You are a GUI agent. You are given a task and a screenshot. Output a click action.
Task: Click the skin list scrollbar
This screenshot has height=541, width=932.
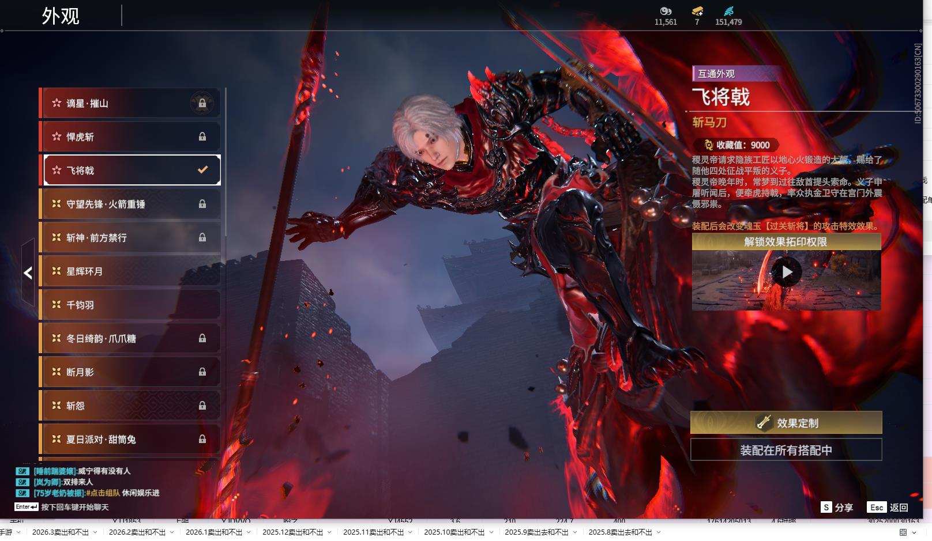pyautogui.click(x=225, y=162)
